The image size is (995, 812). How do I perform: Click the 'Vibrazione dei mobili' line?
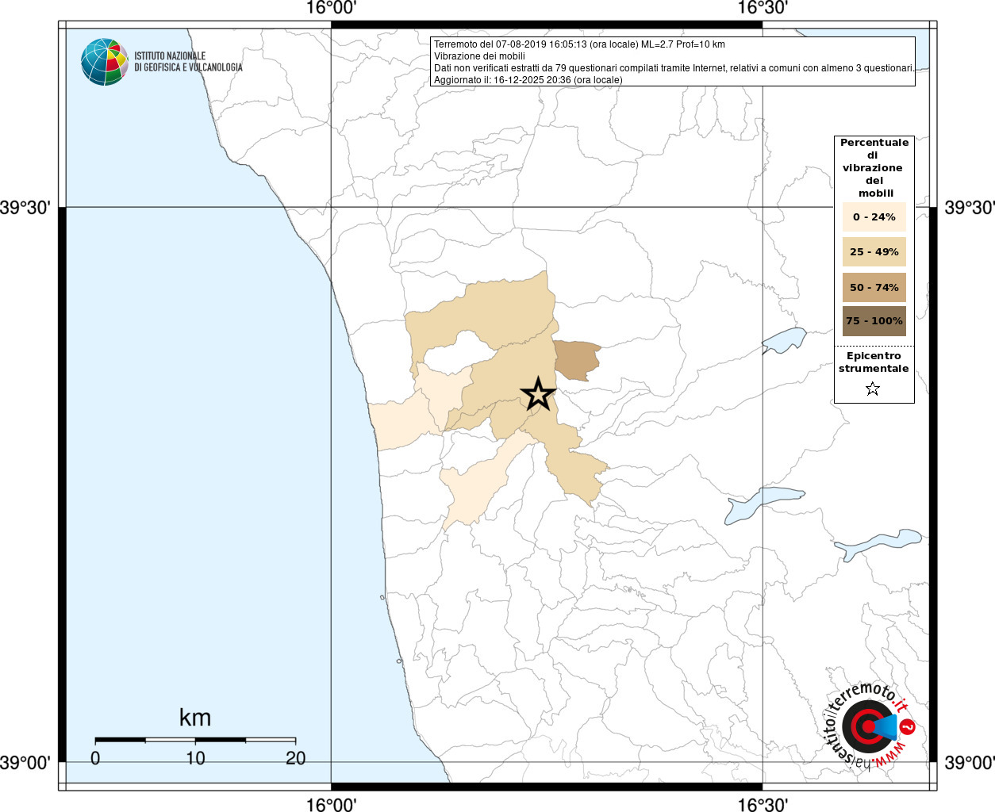tap(479, 56)
